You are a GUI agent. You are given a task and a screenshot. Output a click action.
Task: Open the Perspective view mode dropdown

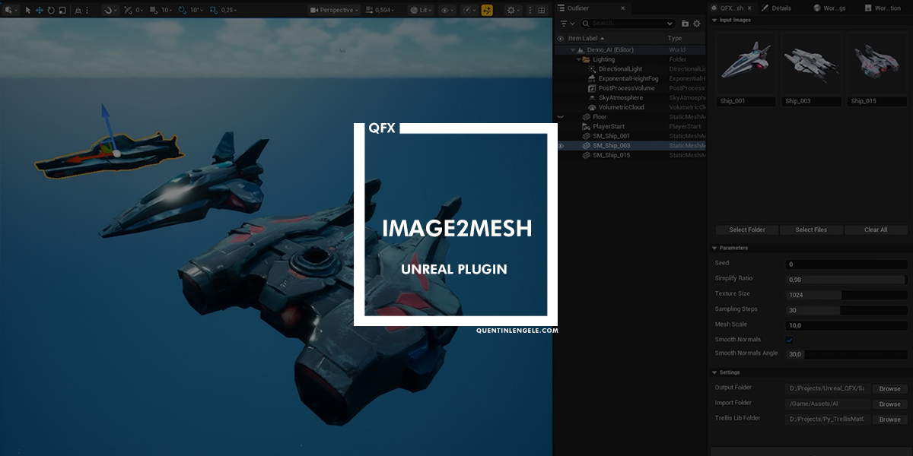coord(333,11)
